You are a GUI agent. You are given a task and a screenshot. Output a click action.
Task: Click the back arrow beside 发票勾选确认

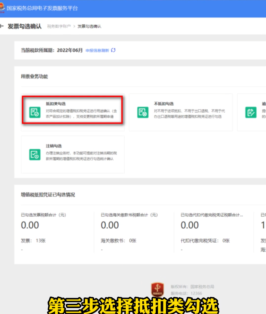(x=2, y=26)
